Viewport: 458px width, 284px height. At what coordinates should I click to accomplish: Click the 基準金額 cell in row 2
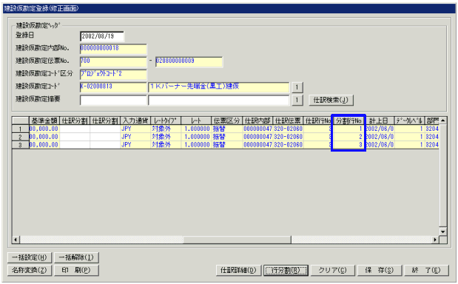(44, 137)
